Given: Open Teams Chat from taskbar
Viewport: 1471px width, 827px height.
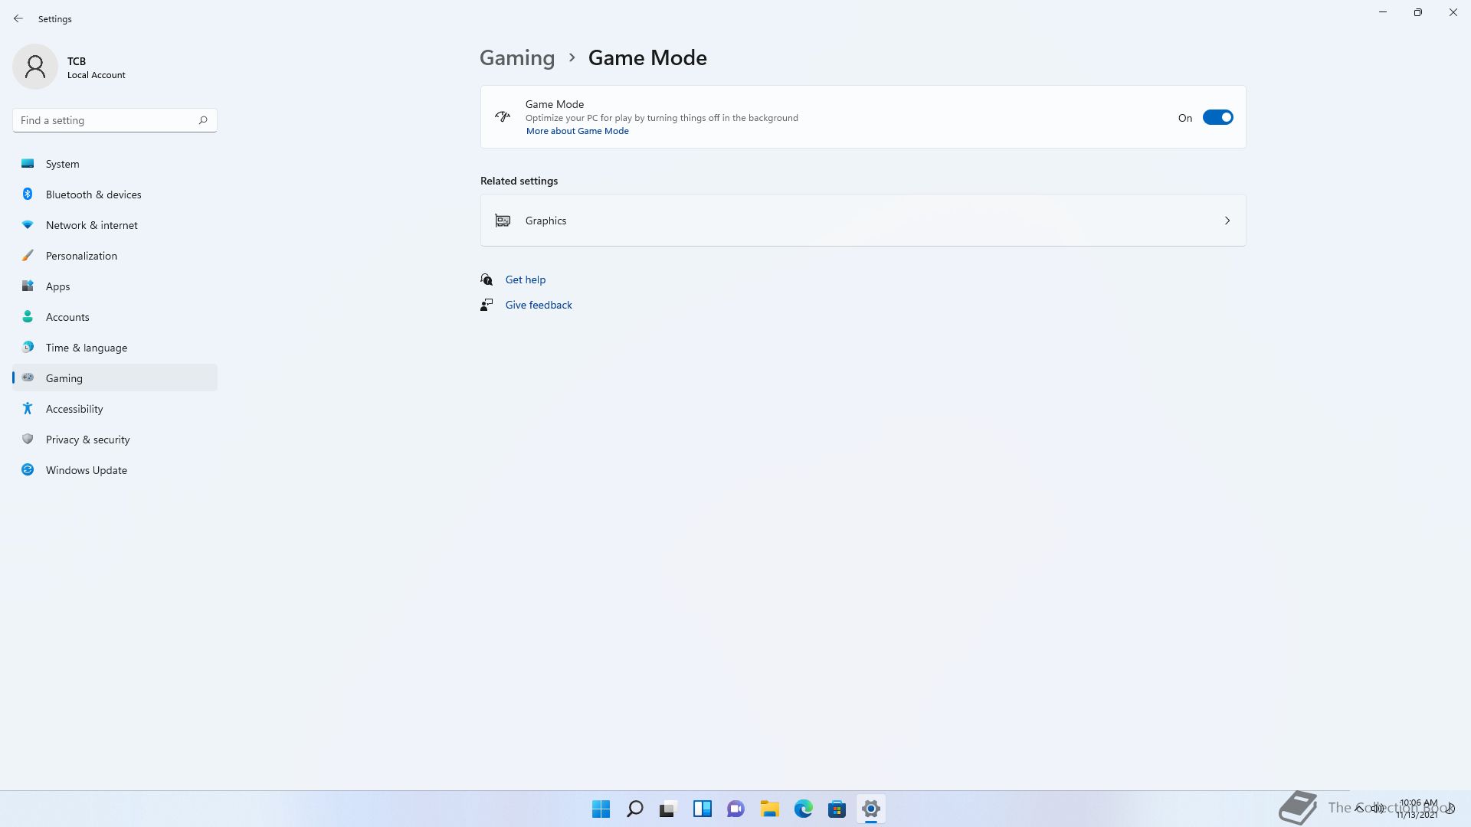Looking at the screenshot, I should tap(735, 809).
